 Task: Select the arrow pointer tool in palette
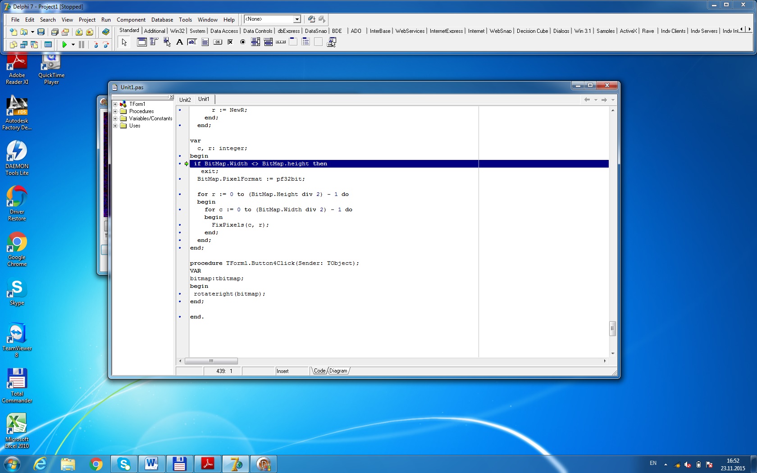click(124, 42)
